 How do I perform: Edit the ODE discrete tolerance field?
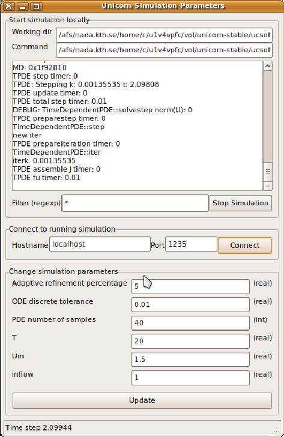[x=190, y=304]
